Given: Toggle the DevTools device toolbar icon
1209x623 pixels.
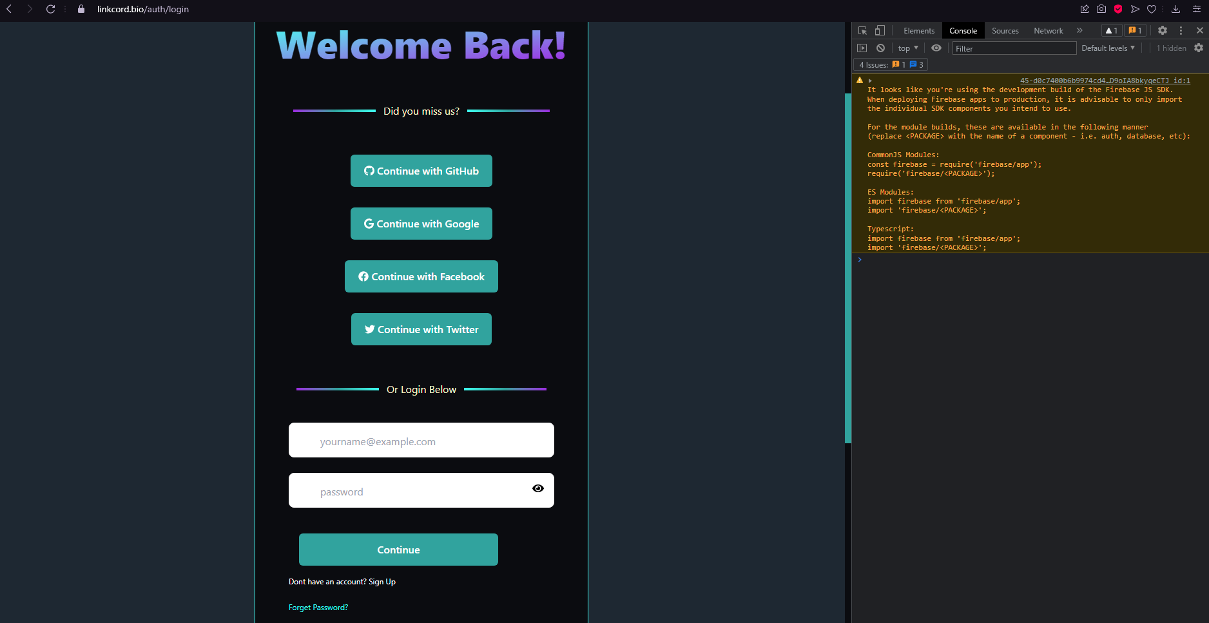Looking at the screenshot, I should point(880,30).
